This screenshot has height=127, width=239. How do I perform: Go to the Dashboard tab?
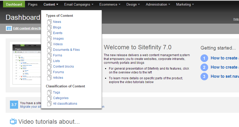click(x=14, y=4)
